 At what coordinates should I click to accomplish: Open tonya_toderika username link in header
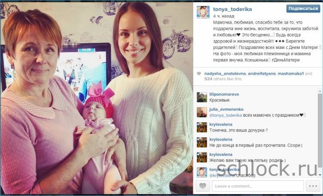click(x=233, y=9)
